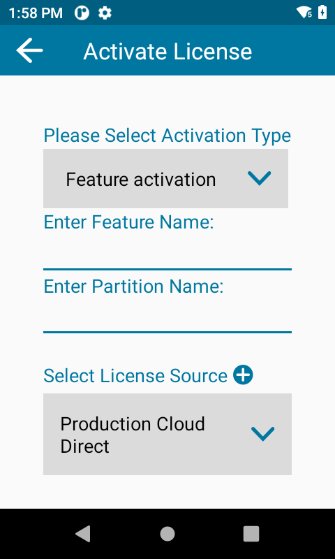Expand the Feature activation chevron
The height and width of the screenshot is (559, 335).
coord(259,178)
